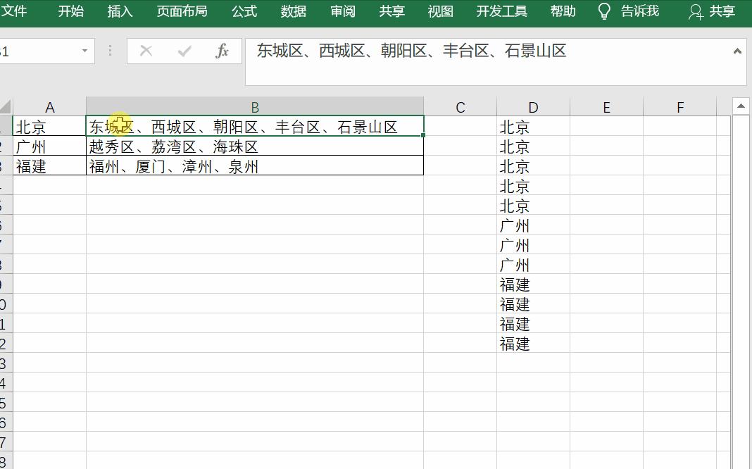
Task: Click the cancel (✕) icon in the formula bar
Action: point(146,51)
